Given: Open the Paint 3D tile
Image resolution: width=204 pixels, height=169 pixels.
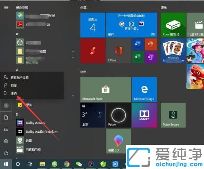Looking at the screenshot, I should coord(118,141).
